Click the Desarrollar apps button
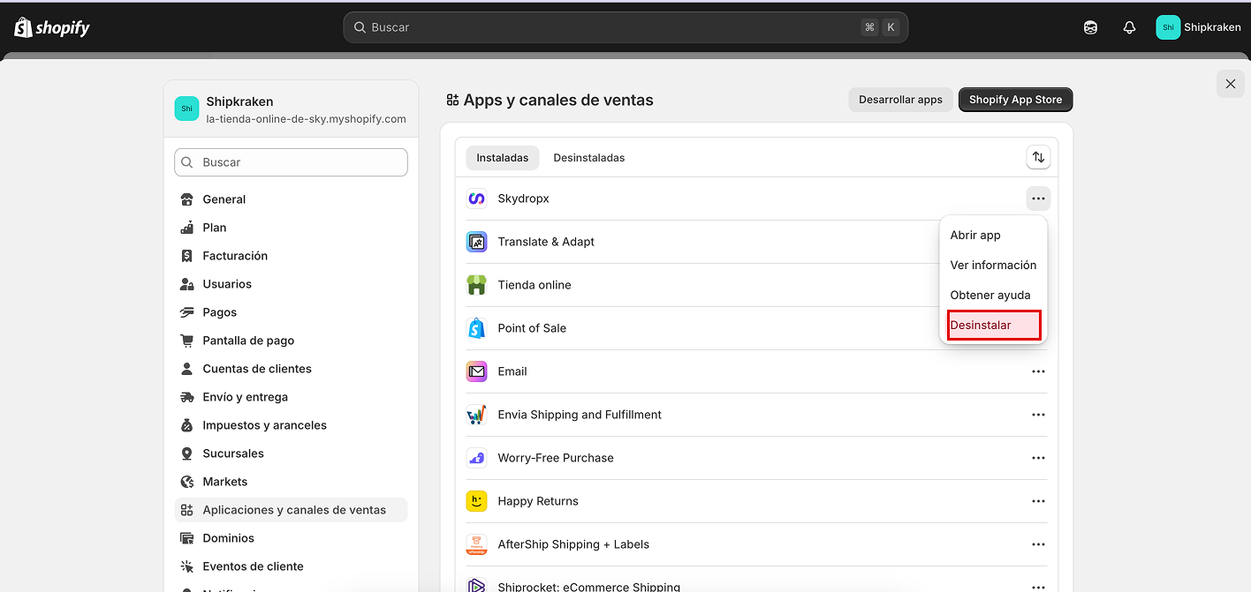Viewport: 1251px width, 592px height. coord(900,100)
